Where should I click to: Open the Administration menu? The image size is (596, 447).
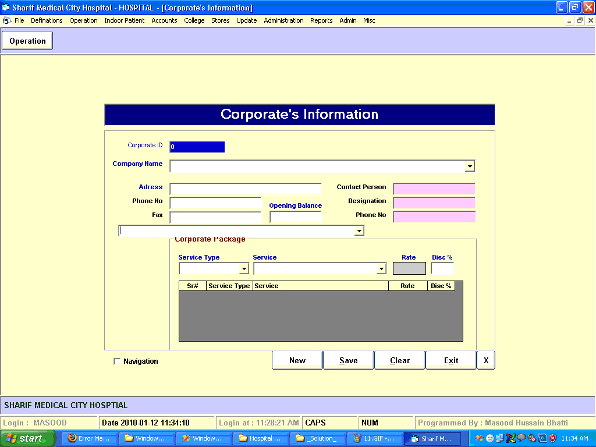[x=283, y=20]
